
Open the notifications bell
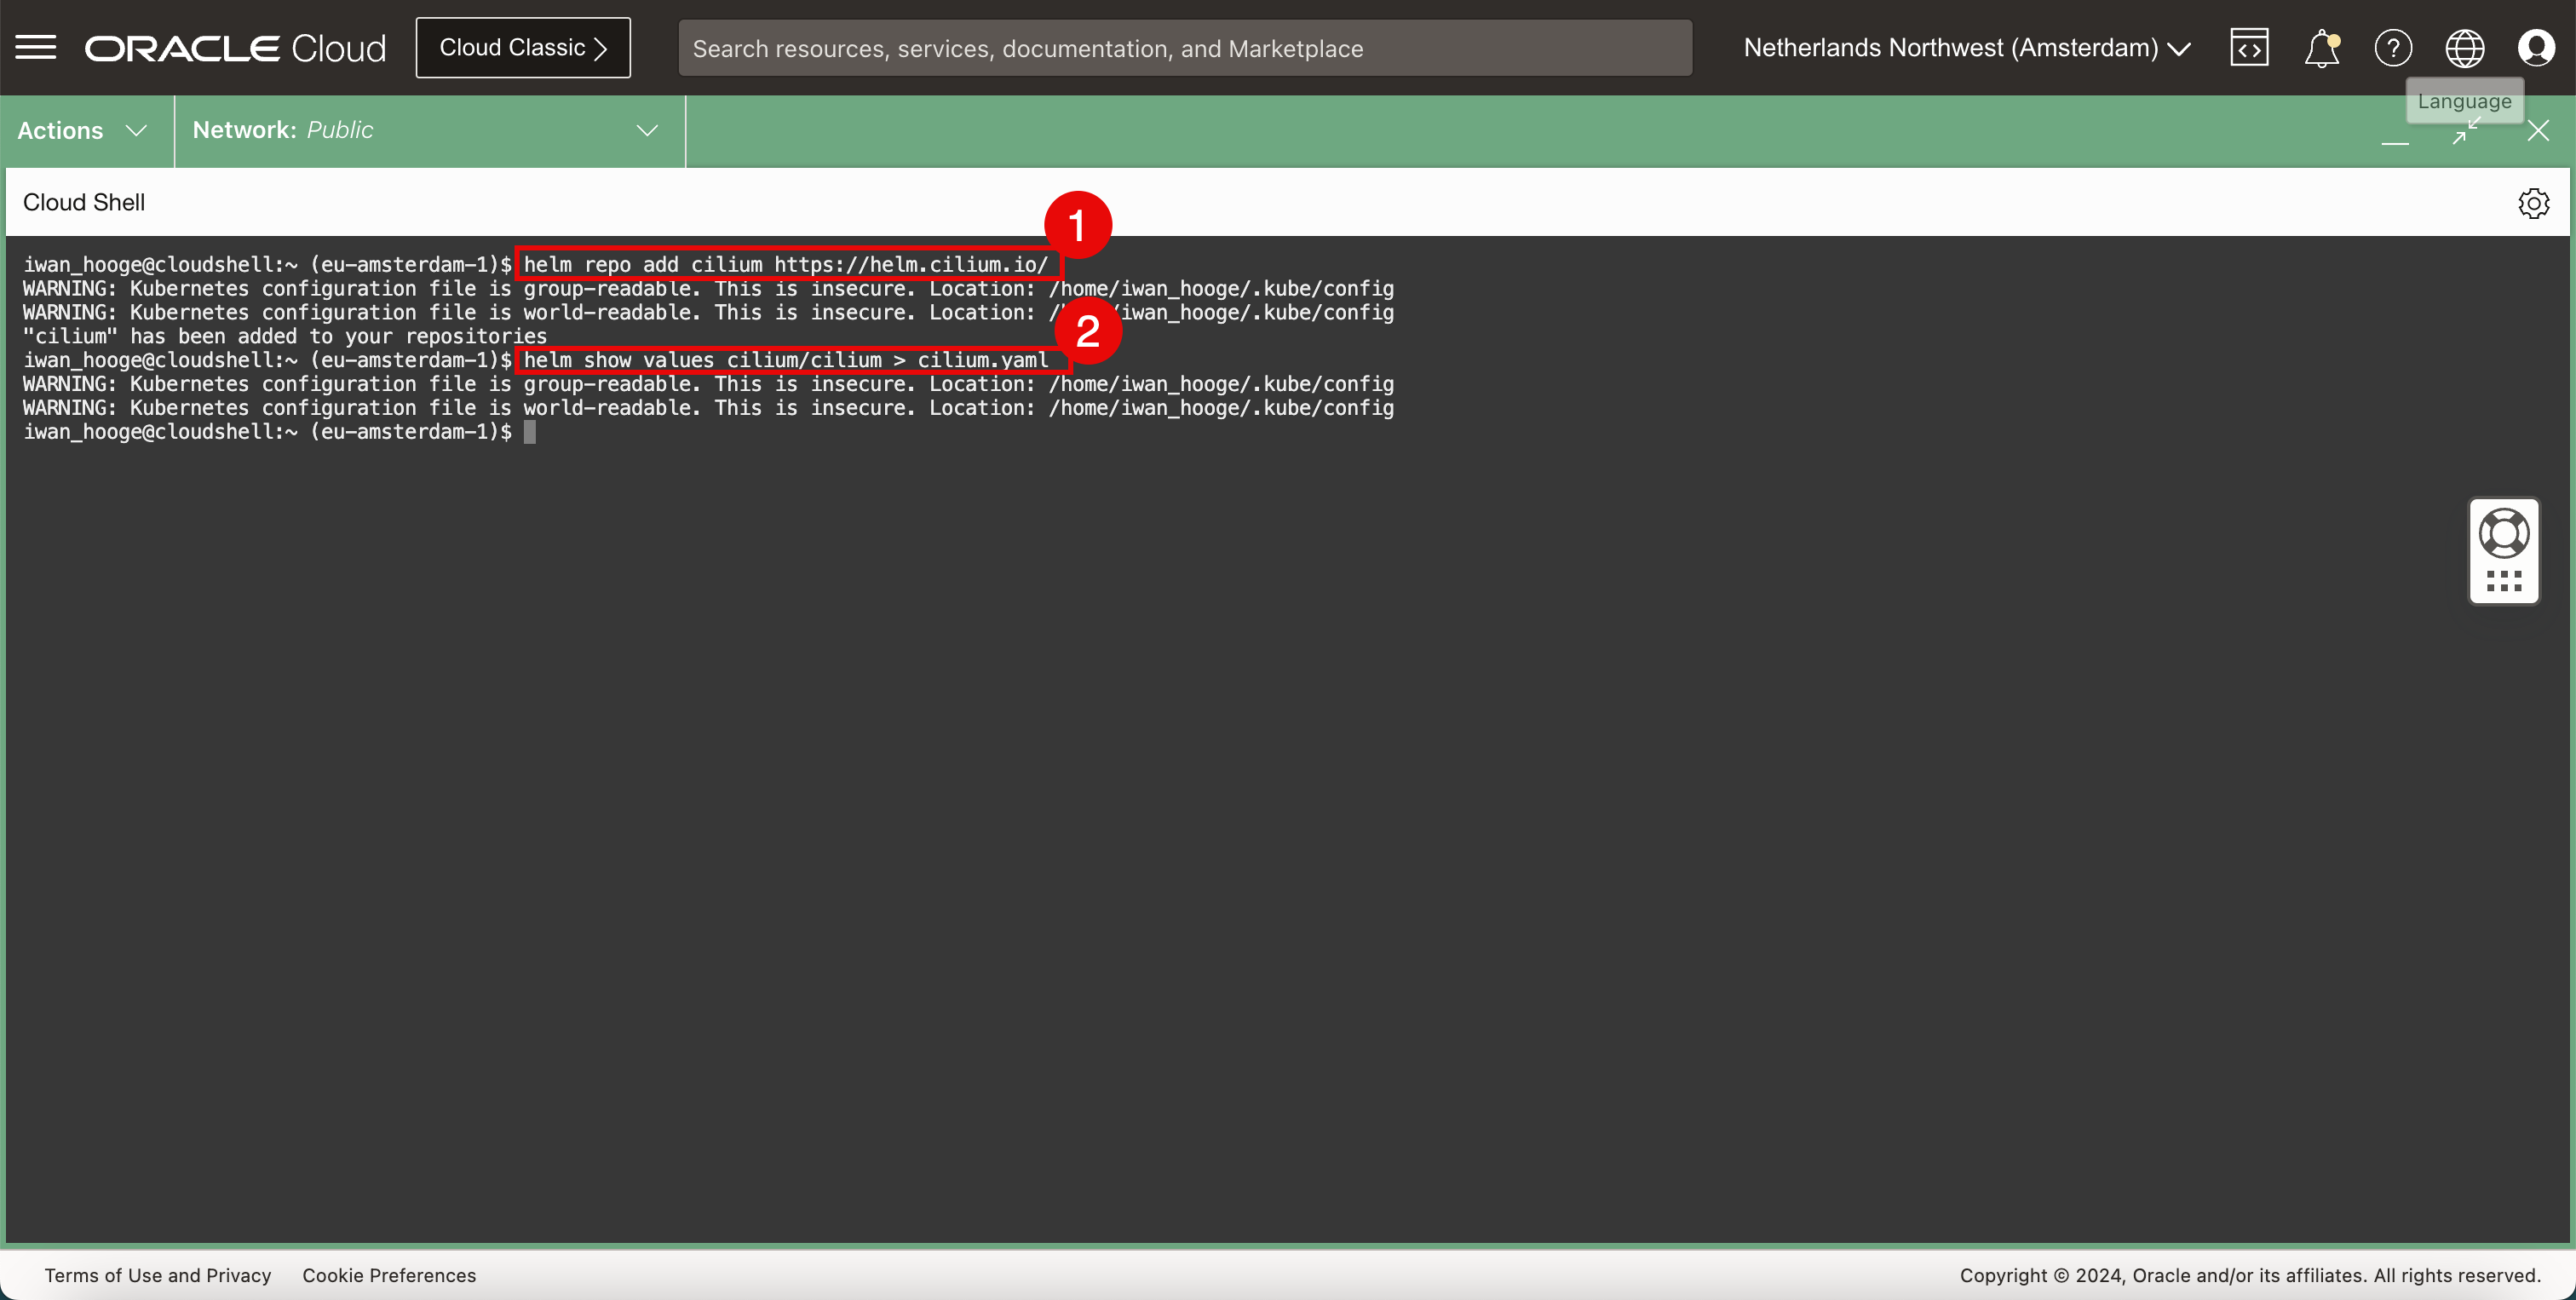(2321, 48)
